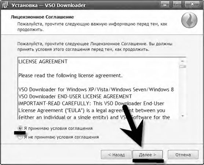This screenshot has width=204, height=165.
Task: Click the license scrollbar up arrow
Action: [182, 61]
